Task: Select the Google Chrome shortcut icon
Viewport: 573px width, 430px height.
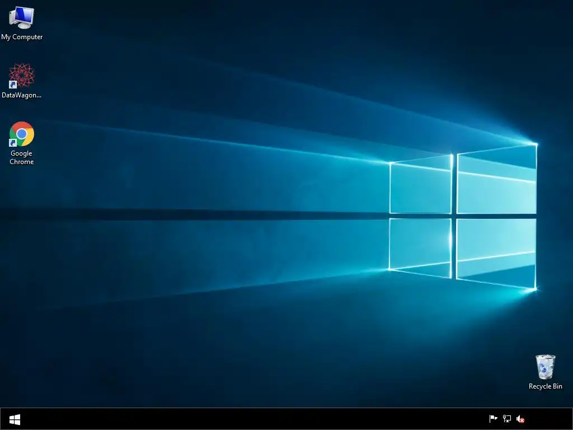Action: point(22,134)
